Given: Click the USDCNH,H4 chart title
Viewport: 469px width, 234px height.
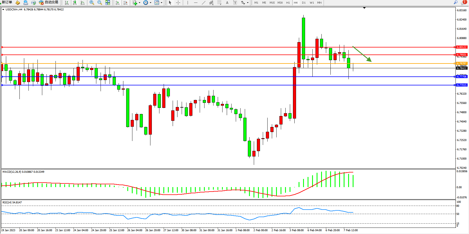Looking at the screenshot, I should pos(14,9).
